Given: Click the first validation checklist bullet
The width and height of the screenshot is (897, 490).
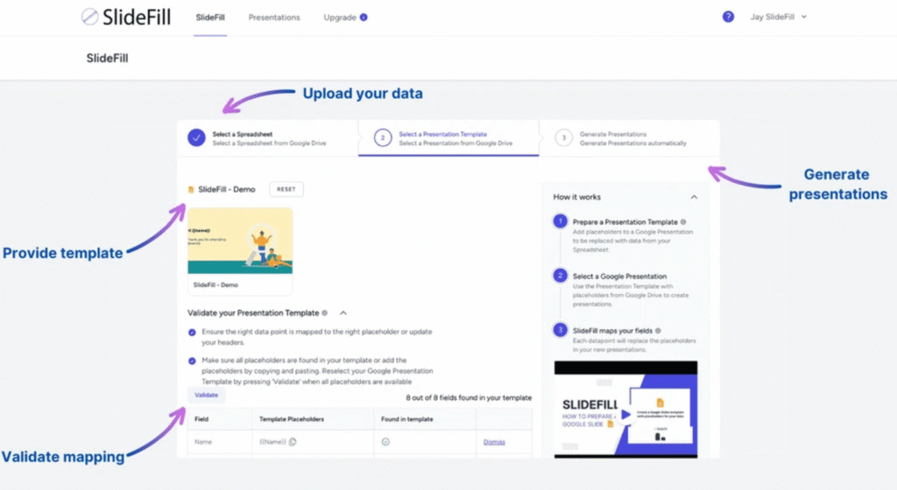Looking at the screenshot, I should [192, 332].
